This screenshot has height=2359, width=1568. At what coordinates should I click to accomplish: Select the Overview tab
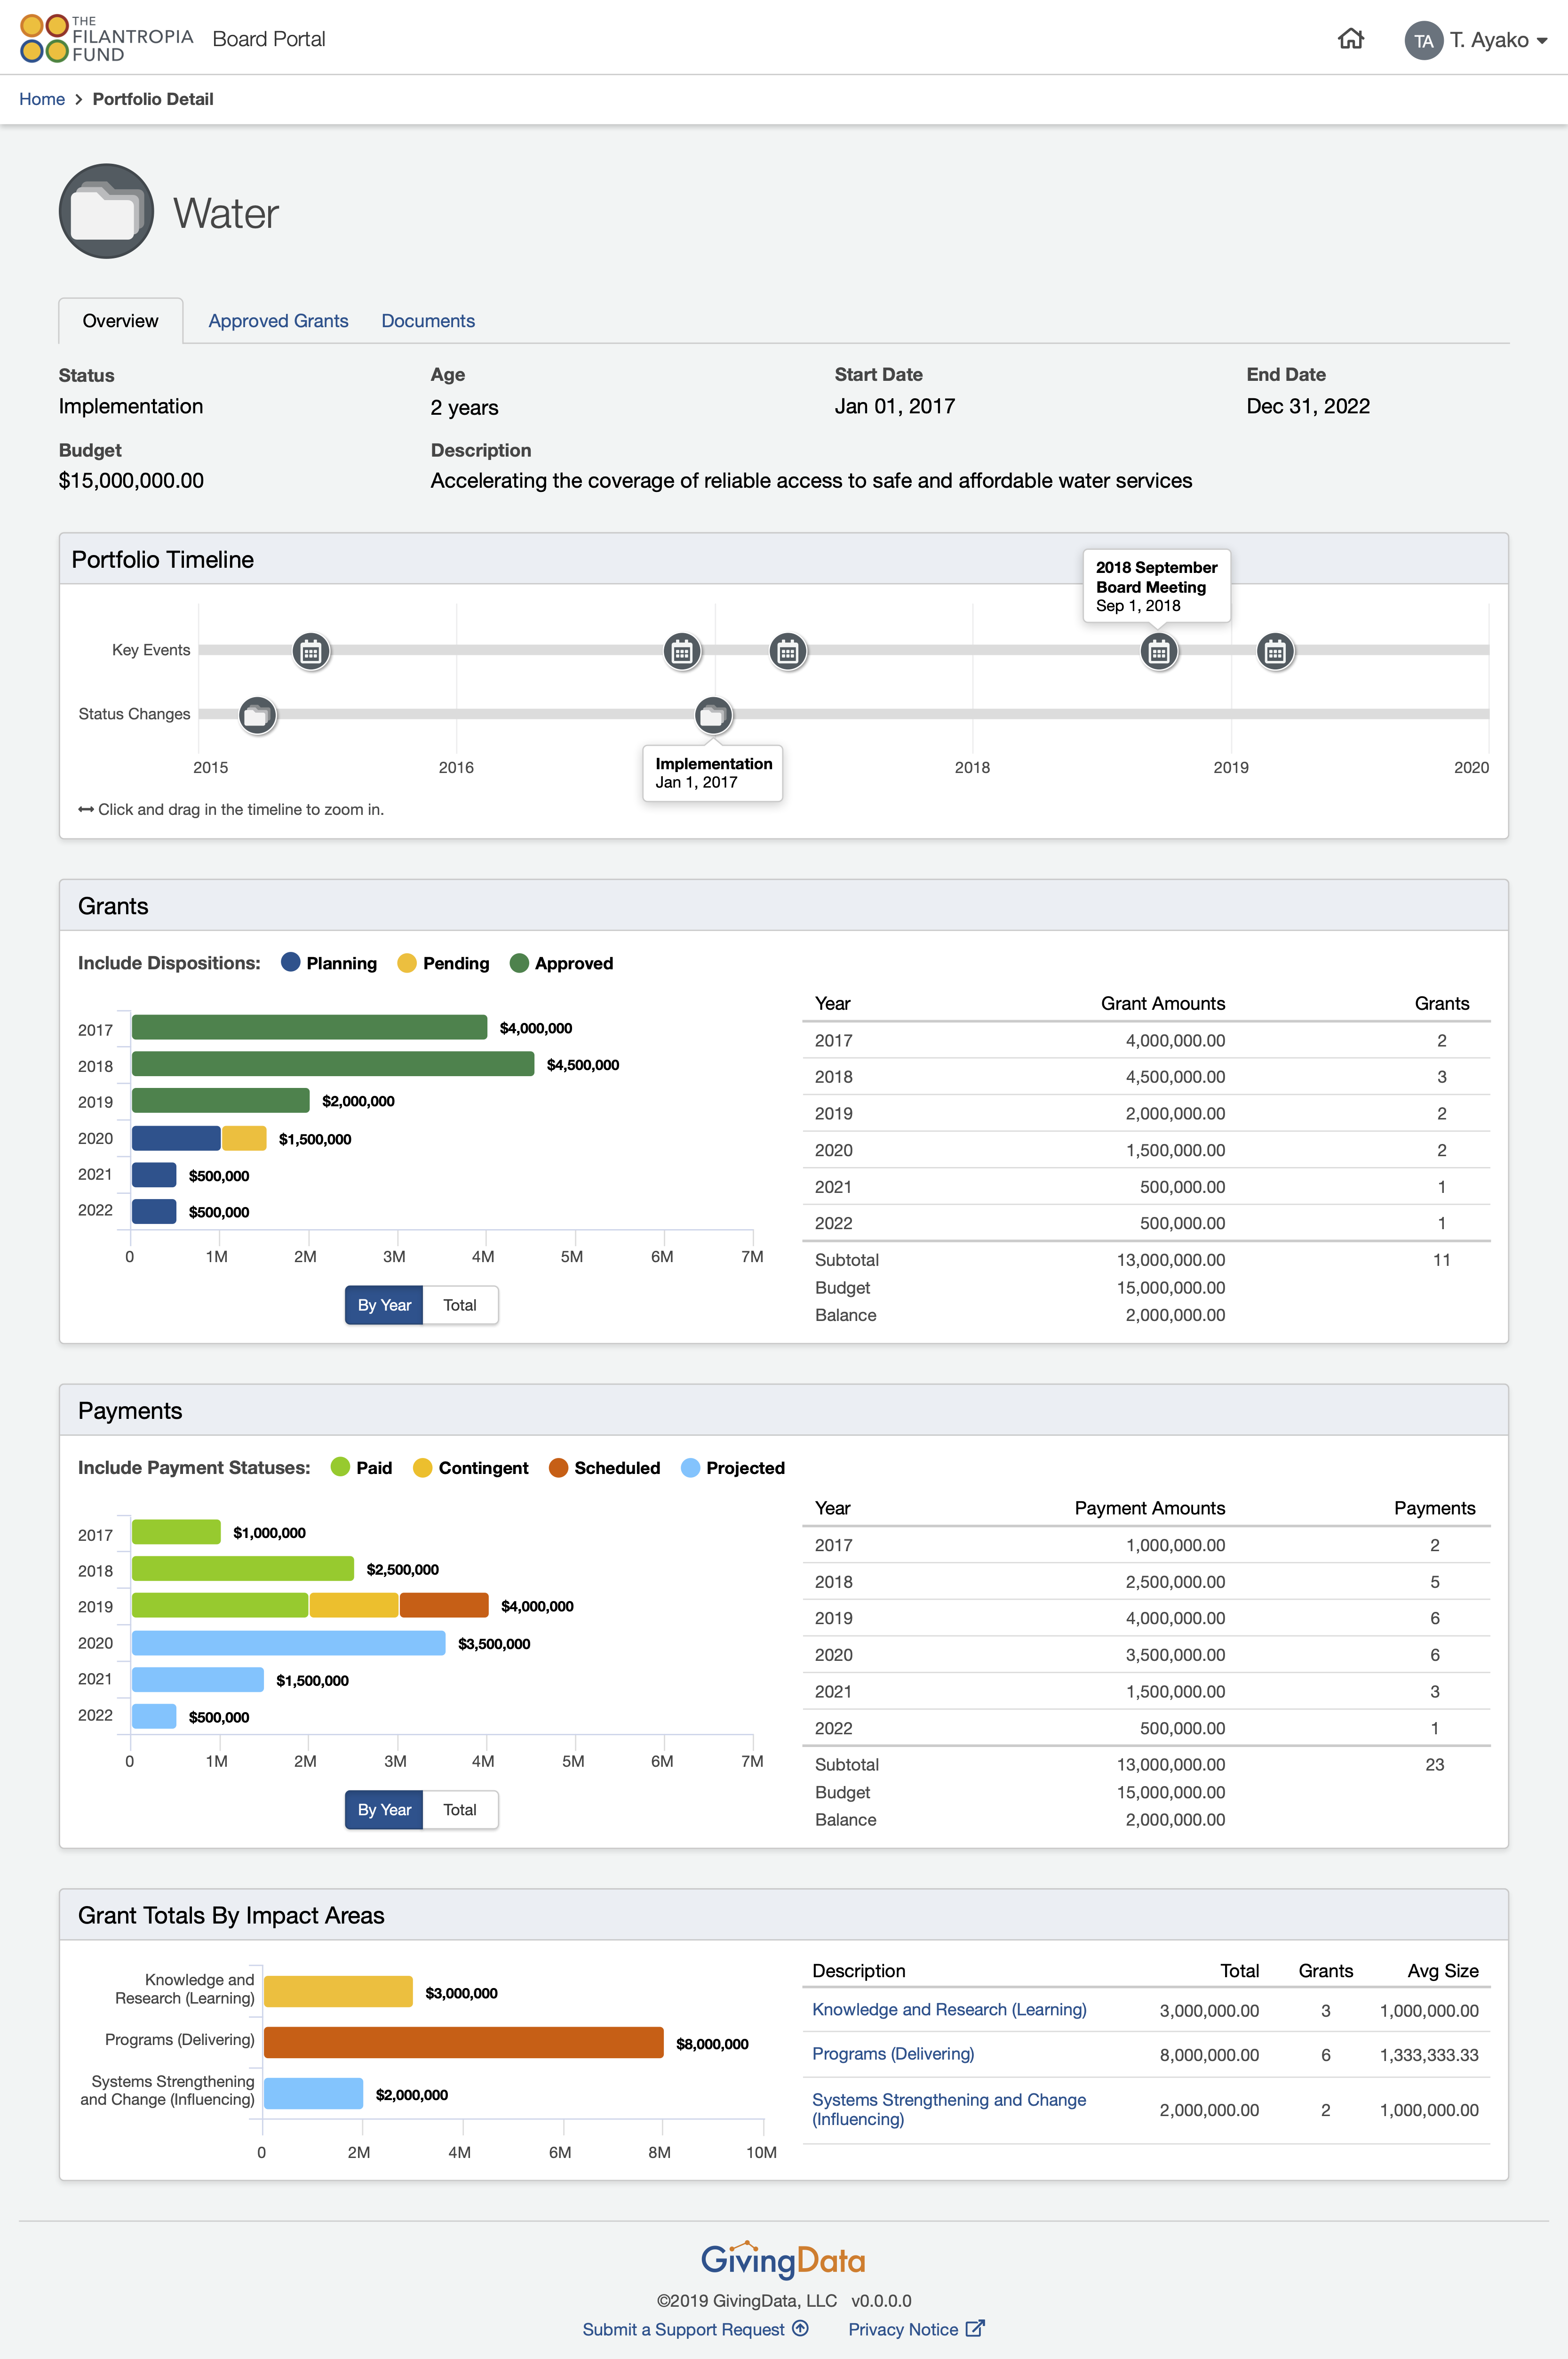coord(120,321)
